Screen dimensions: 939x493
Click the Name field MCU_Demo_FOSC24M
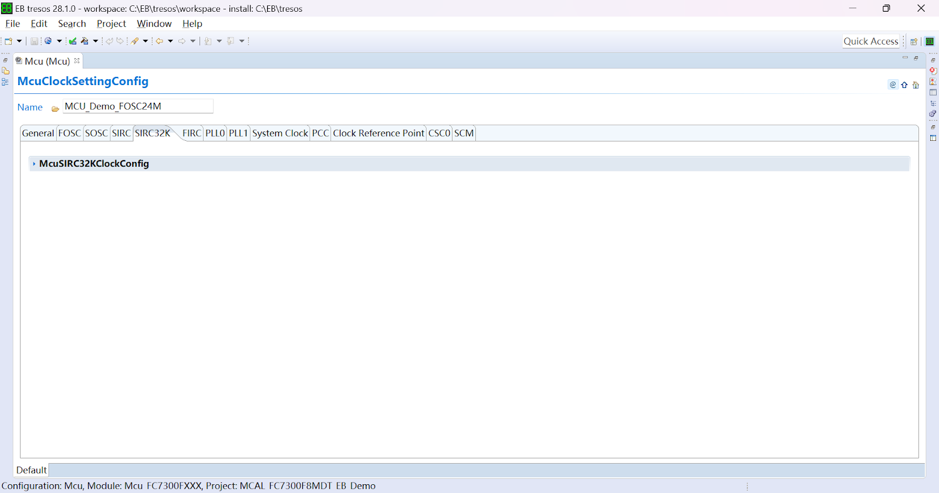tap(138, 106)
